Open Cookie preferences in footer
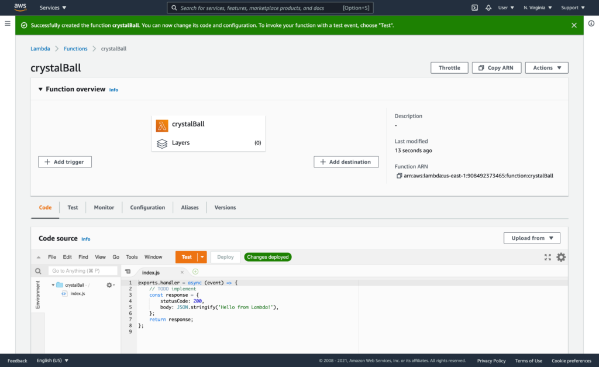 [572, 361]
